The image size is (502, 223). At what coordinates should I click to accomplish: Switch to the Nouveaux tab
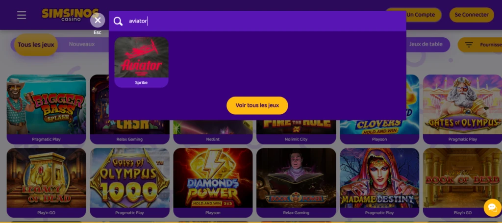[82, 44]
